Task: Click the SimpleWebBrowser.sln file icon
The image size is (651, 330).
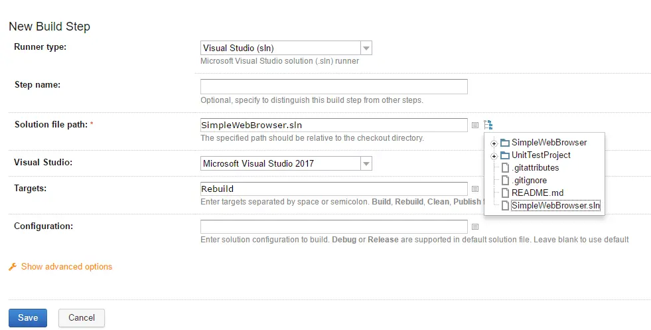Action: pyautogui.click(x=505, y=206)
